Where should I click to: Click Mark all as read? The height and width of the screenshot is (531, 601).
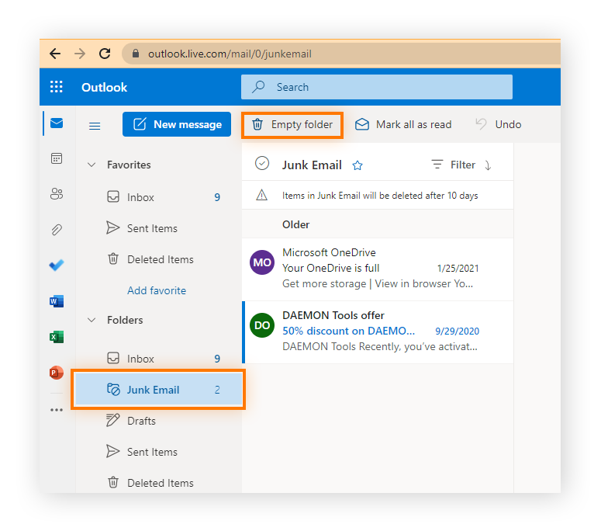click(x=403, y=124)
